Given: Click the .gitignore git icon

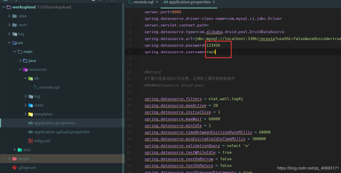Looking at the screenshot, I should pos(15,168).
